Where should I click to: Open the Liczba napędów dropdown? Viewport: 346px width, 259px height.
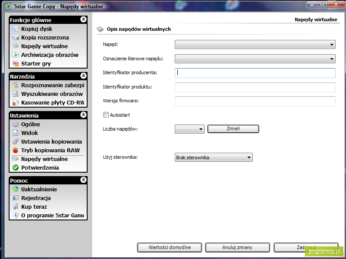189,129
